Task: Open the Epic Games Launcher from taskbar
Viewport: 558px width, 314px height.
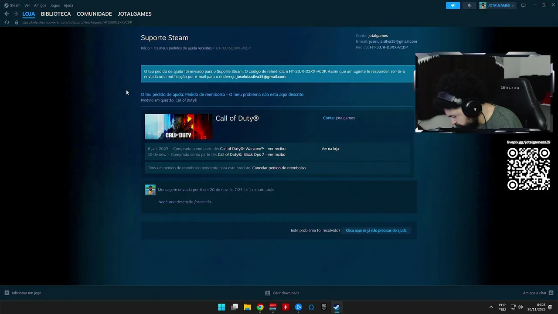Action: [324, 307]
